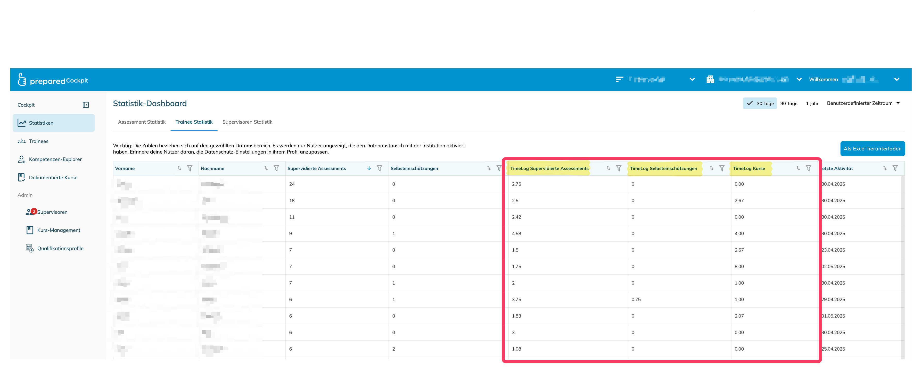Filter the TimeLog Kurse column
Screen dimensions: 922x372
click(x=808, y=168)
